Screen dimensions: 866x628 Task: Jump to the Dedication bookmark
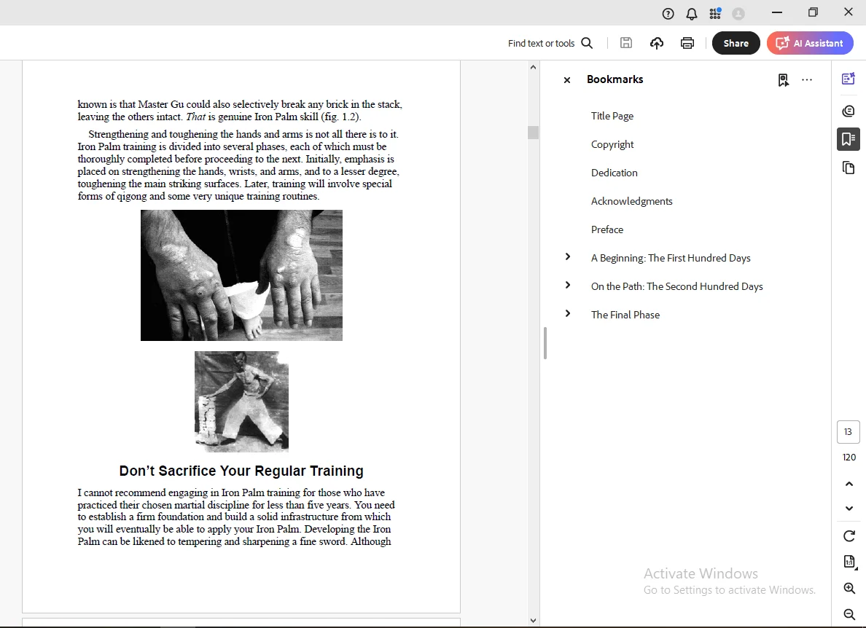tap(615, 173)
